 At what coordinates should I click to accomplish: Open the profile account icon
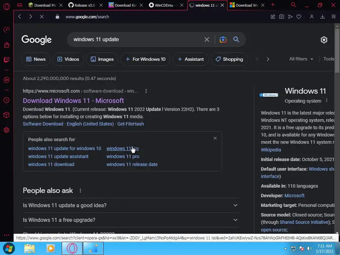pos(312,17)
